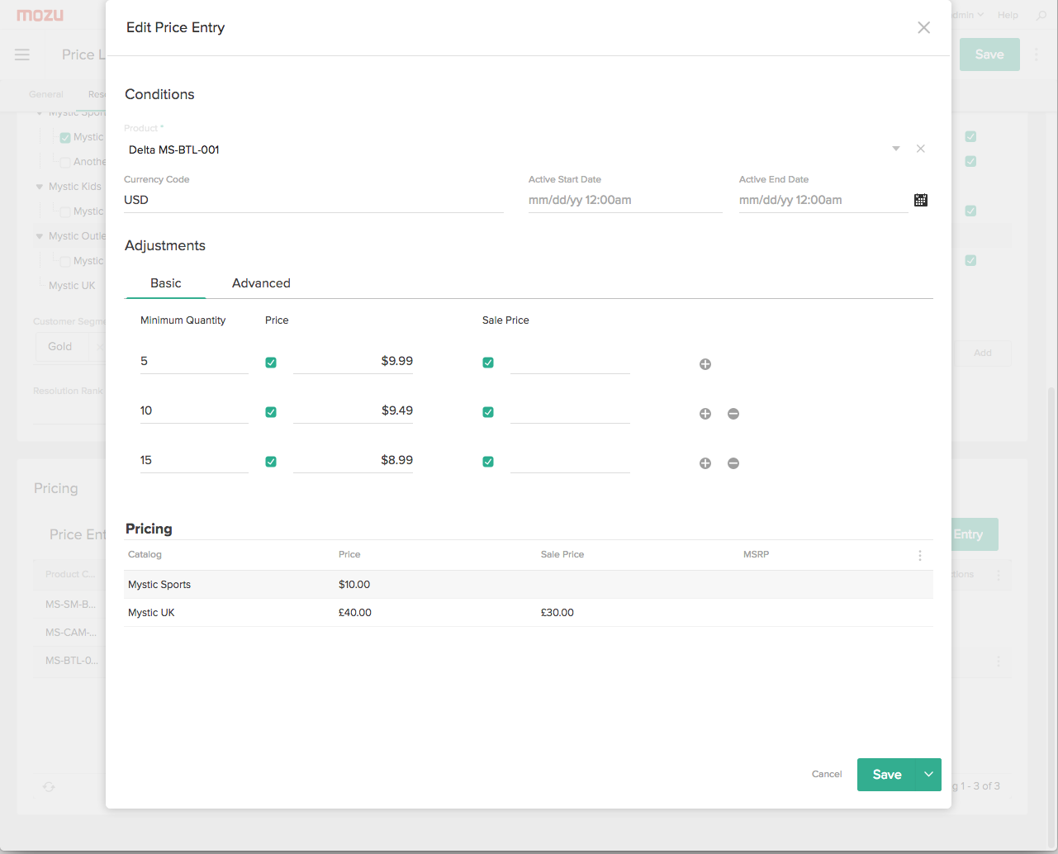
Task: Open the Save button dropdown arrow
Action: (928, 775)
